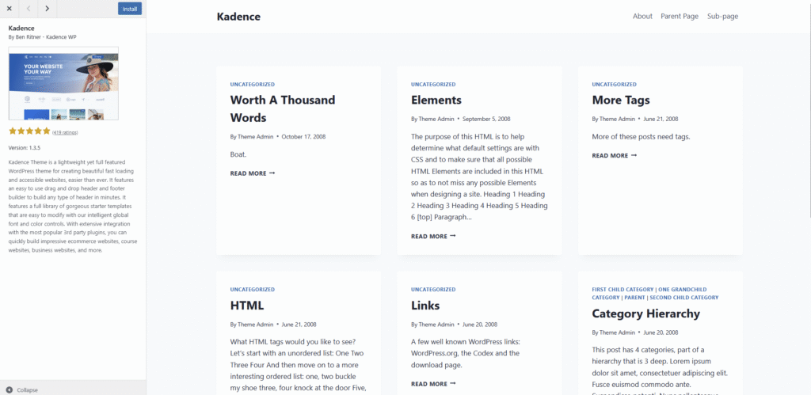811x395 pixels.
Task: Go to previous theme arrow
Action: (28, 9)
